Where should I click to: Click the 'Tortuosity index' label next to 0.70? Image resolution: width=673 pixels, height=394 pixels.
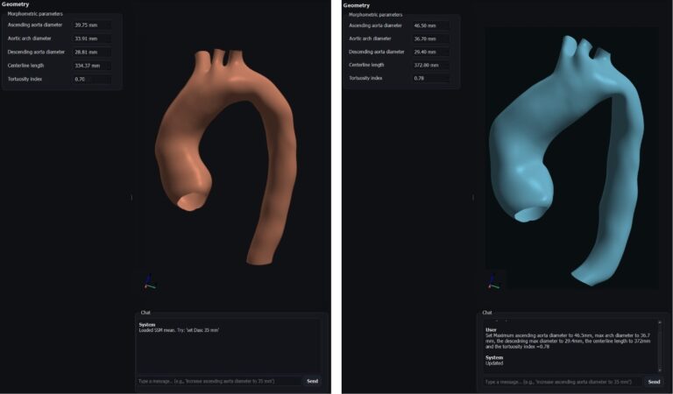pyautogui.click(x=25, y=80)
